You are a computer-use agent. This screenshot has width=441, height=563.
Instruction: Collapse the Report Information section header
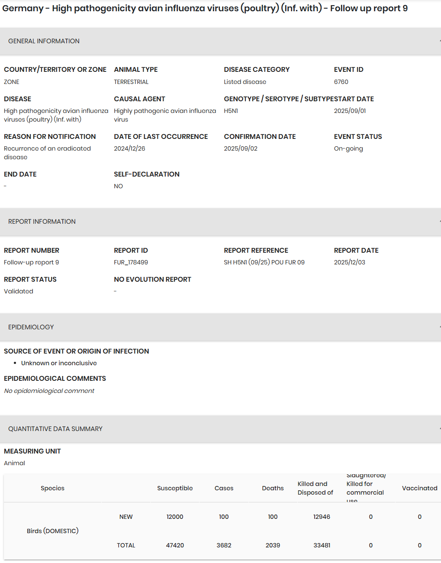220,222
